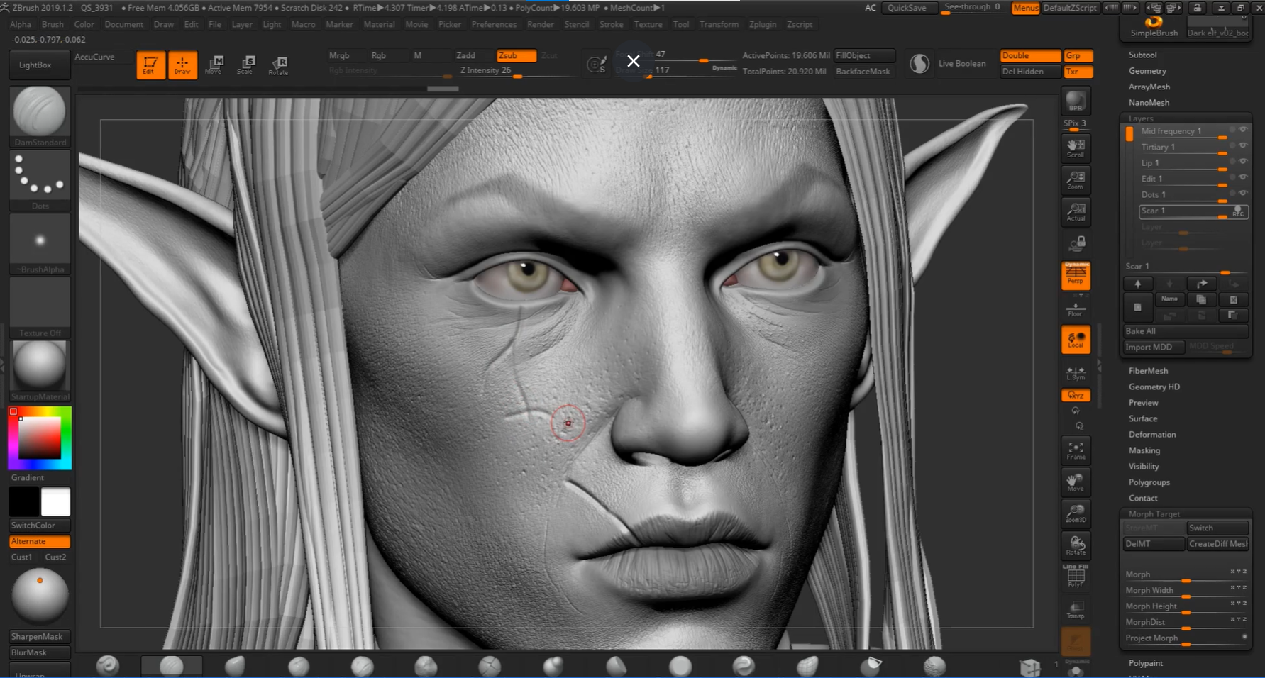Click the Zoom3D navigation icon
This screenshot has width=1265, height=678.
click(1076, 513)
